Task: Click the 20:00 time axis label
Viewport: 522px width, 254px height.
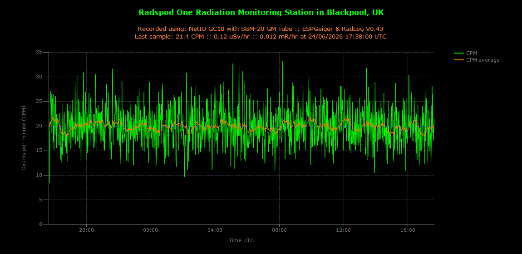Action: pos(87,230)
